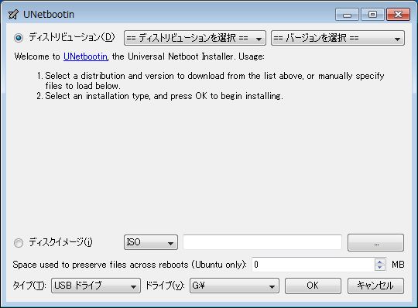Browse for image file with ... button
Screen dimensions: 418x308
(376, 242)
